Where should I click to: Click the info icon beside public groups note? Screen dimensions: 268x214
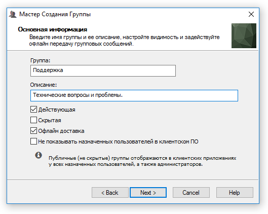[x=39, y=155]
